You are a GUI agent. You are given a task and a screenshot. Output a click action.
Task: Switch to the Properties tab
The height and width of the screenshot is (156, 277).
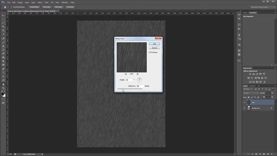[253, 13]
